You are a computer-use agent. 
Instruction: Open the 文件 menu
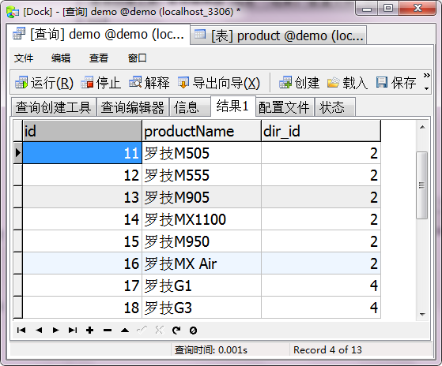tap(24, 58)
